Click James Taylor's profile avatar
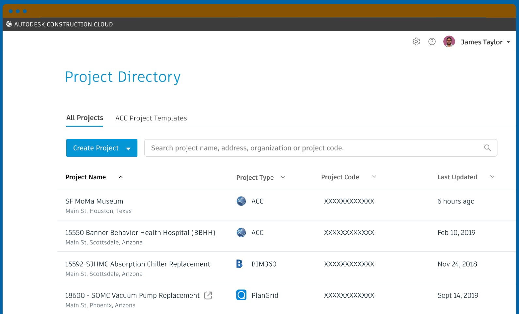 (x=449, y=42)
